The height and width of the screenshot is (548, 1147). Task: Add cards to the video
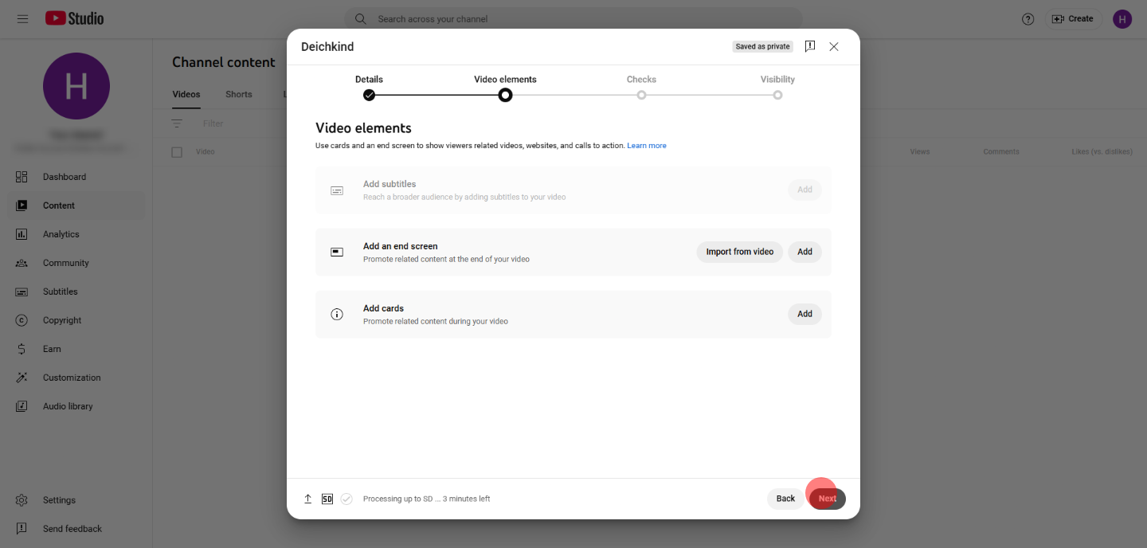coord(804,314)
